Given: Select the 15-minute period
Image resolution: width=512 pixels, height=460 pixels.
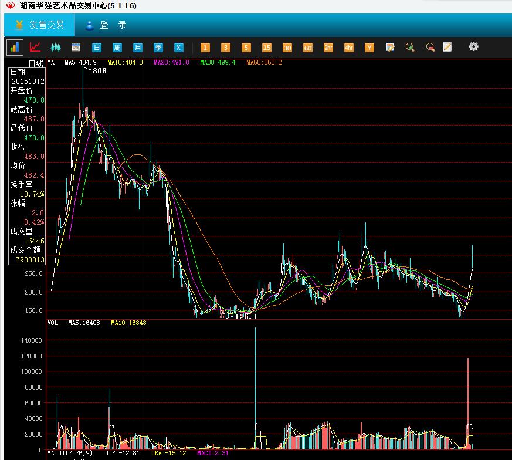Looking at the screenshot, I should pyautogui.click(x=267, y=48).
